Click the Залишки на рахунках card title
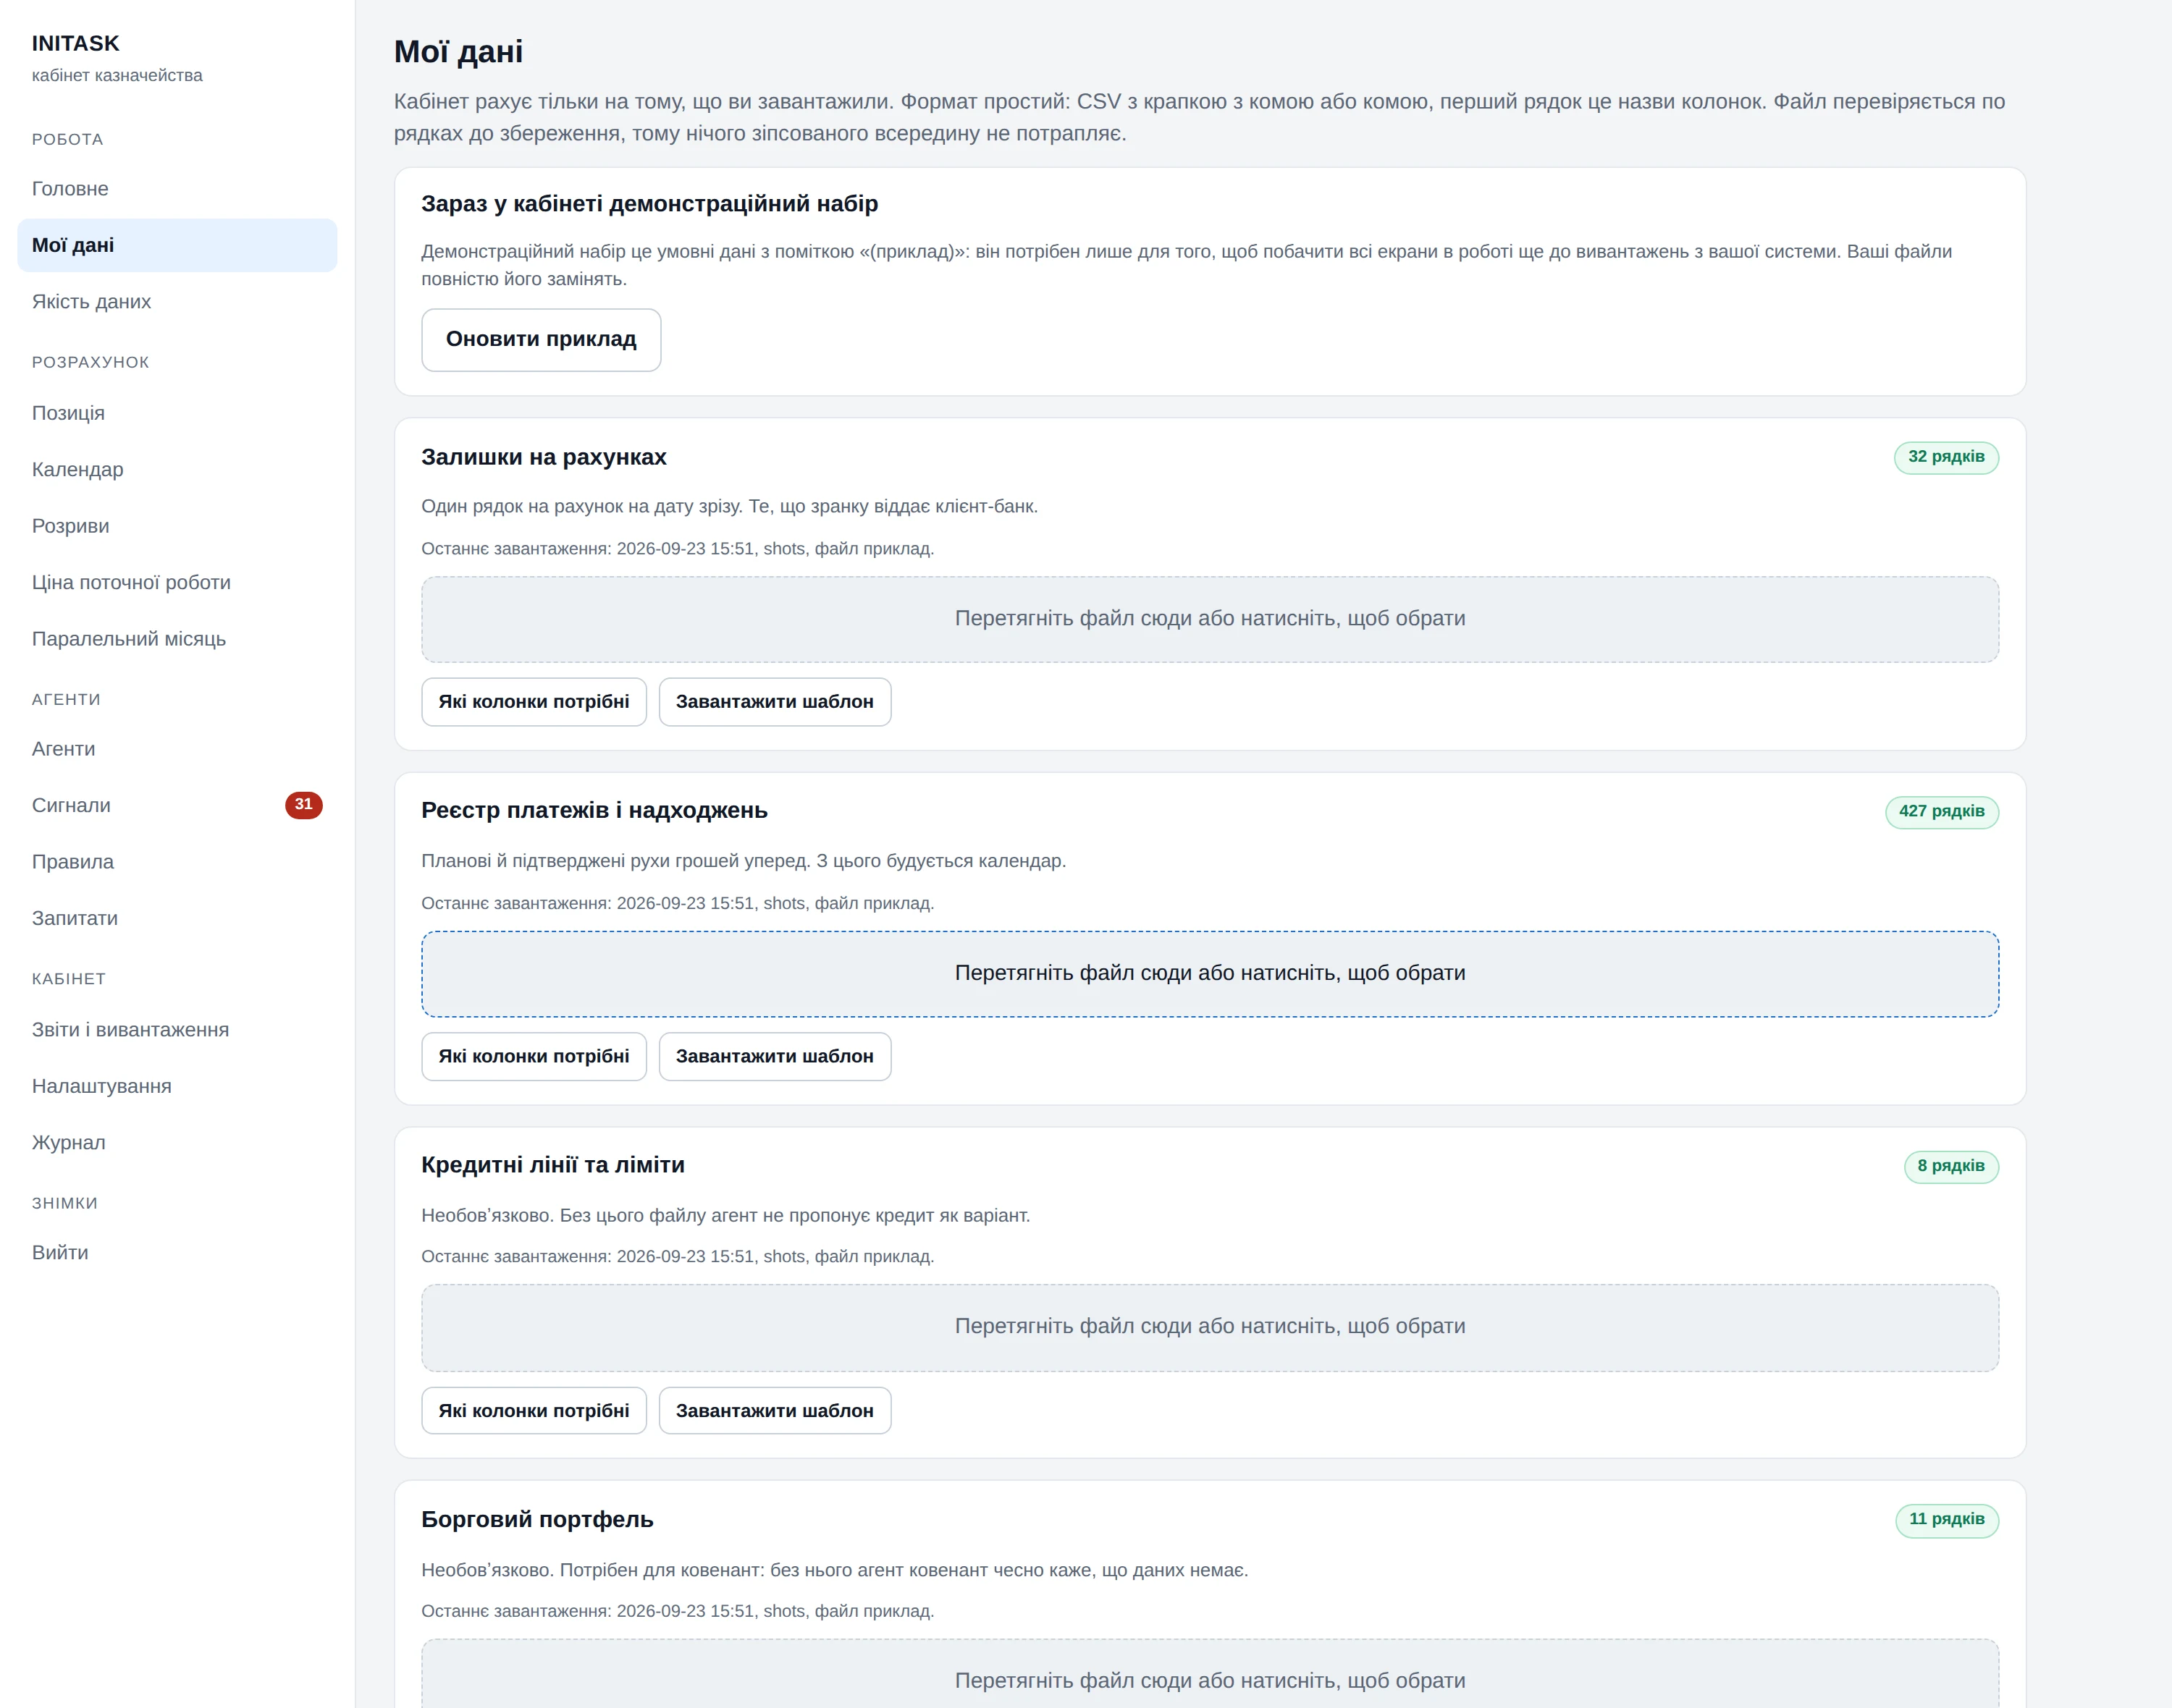 click(x=543, y=457)
